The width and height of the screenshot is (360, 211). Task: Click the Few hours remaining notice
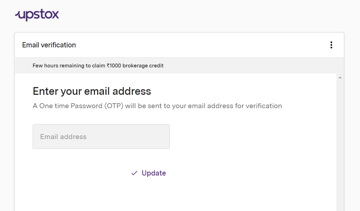coord(98,66)
